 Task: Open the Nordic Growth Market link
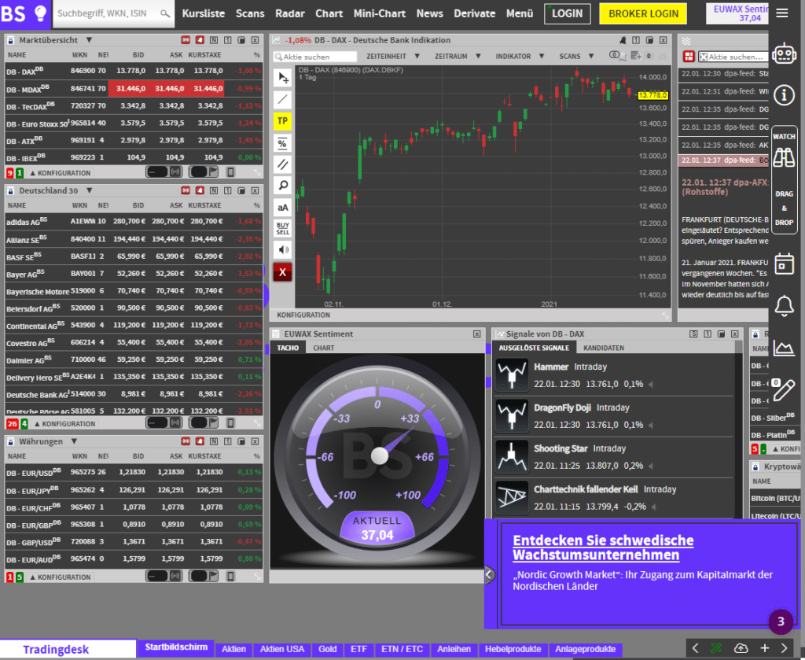603,548
